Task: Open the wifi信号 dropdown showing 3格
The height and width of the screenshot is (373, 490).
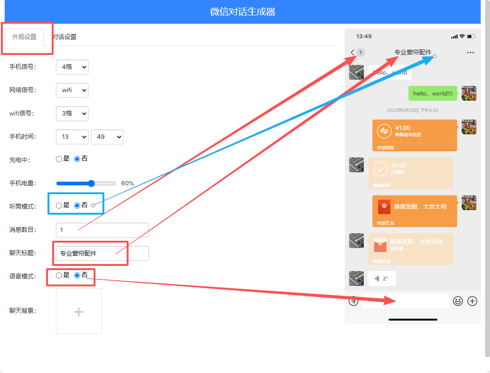Action: (72, 114)
